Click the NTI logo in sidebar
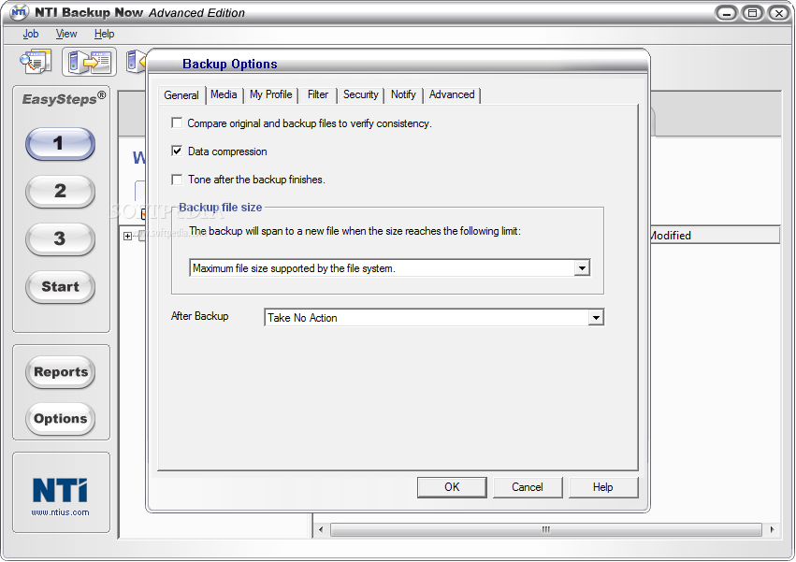796x562 pixels. point(60,490)
